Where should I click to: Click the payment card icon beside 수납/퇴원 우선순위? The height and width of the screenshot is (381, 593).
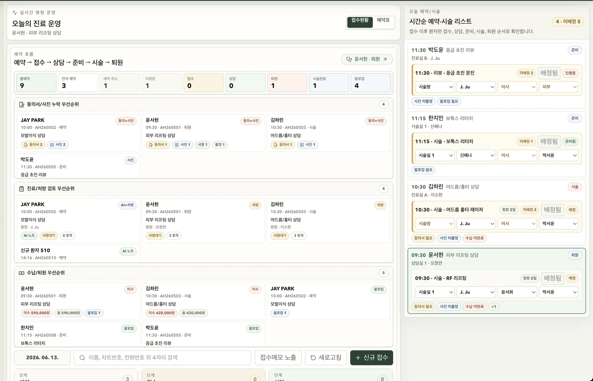22,273
